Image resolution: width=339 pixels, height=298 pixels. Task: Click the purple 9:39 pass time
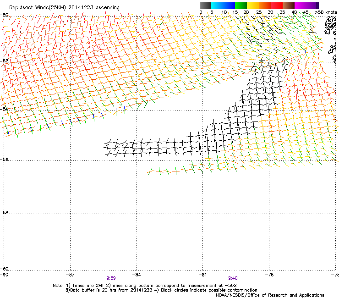(111, 278)
